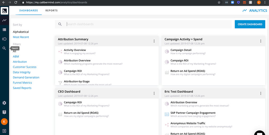
Task: Bookmark this page with the star icon
Action: point(219,2)
